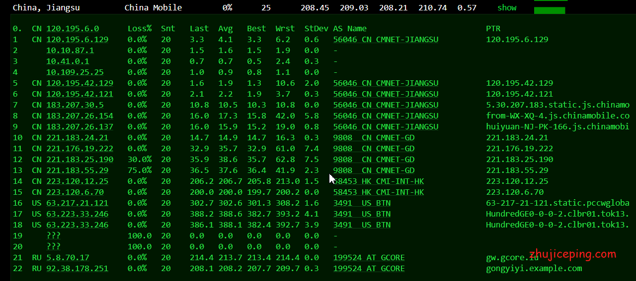636x281 pixels.
Task: Open the underlined 120.195.42.129 IP in hop 5
Action: (80, 83)
